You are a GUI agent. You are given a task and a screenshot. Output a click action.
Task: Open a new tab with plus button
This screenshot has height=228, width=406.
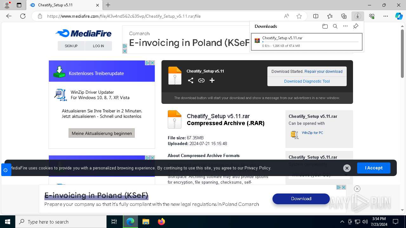(x=108, y=5)
